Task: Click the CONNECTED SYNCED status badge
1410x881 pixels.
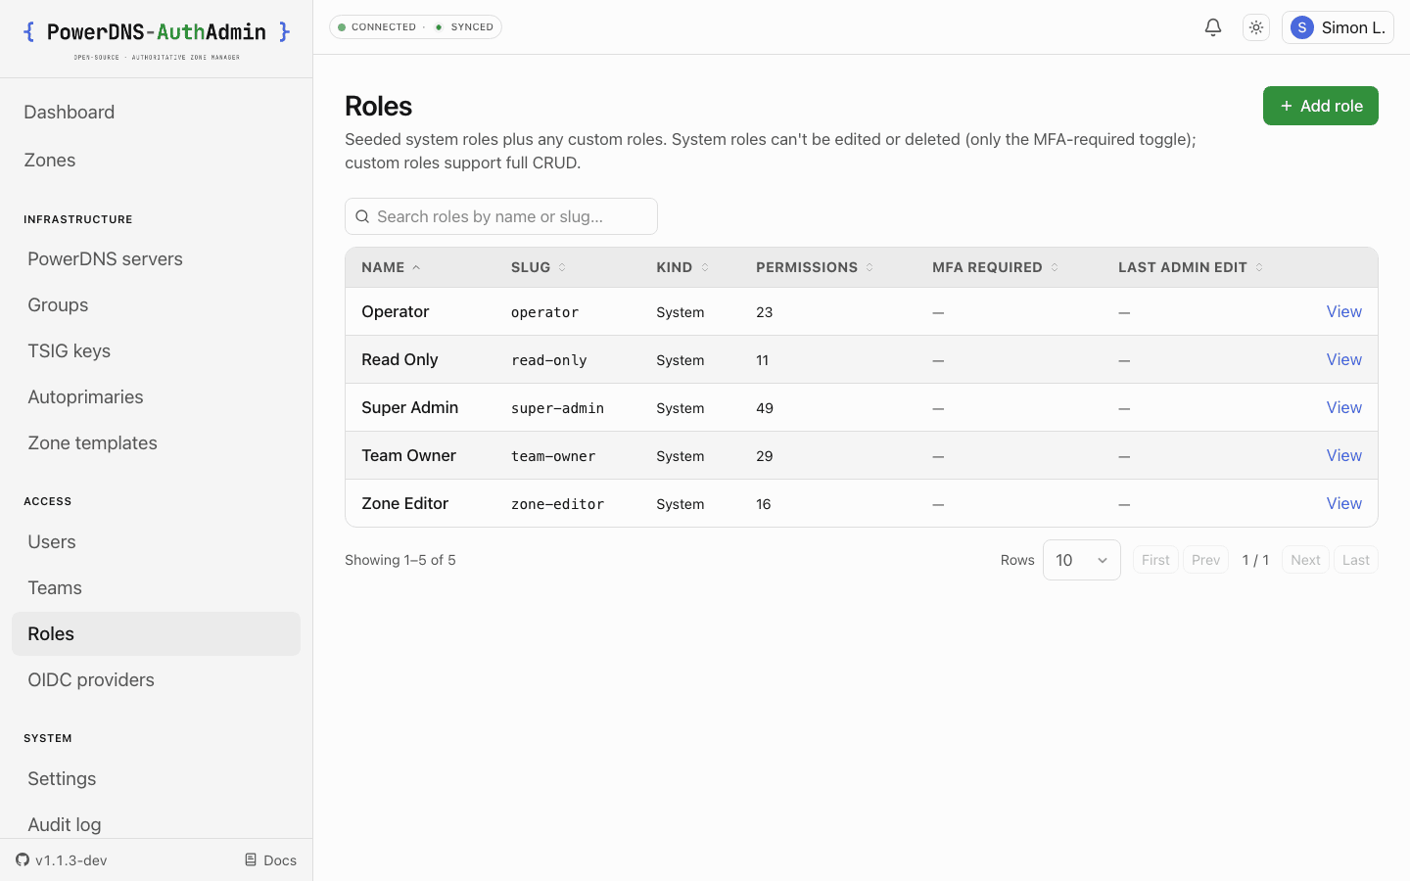Action: point(415,27)
